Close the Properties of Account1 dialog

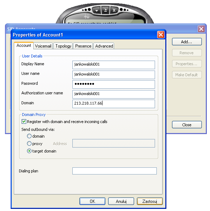point(161,35)
